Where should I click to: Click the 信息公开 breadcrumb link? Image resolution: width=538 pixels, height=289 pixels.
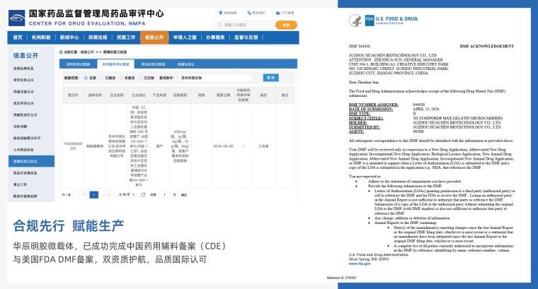pos(87,52)
